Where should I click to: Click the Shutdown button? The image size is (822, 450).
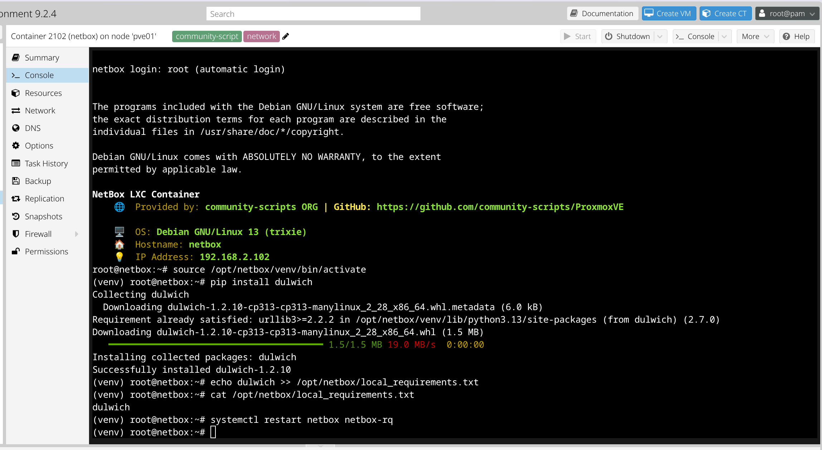628,36
